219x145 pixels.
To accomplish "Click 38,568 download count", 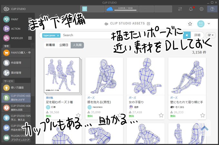I will point(54,112).
